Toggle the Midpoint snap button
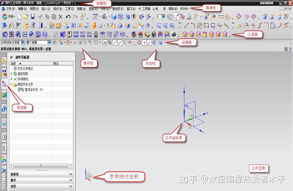Image resolution: width=293 pixels, height=191 pixels. click(120, 43)
